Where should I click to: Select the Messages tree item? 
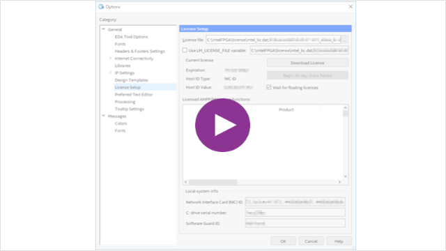coord(117,116)
